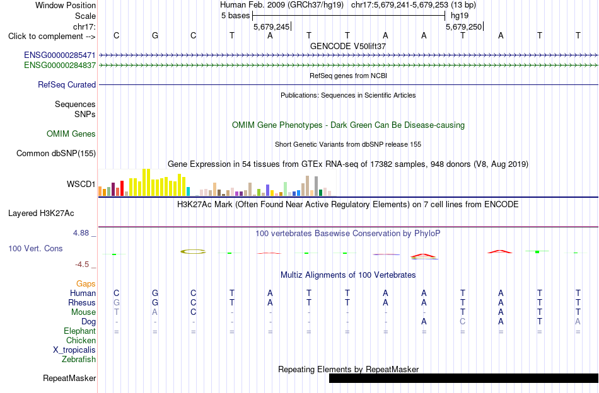Click the SNPs label under Publications
The image size is (599, 393).
85,114
